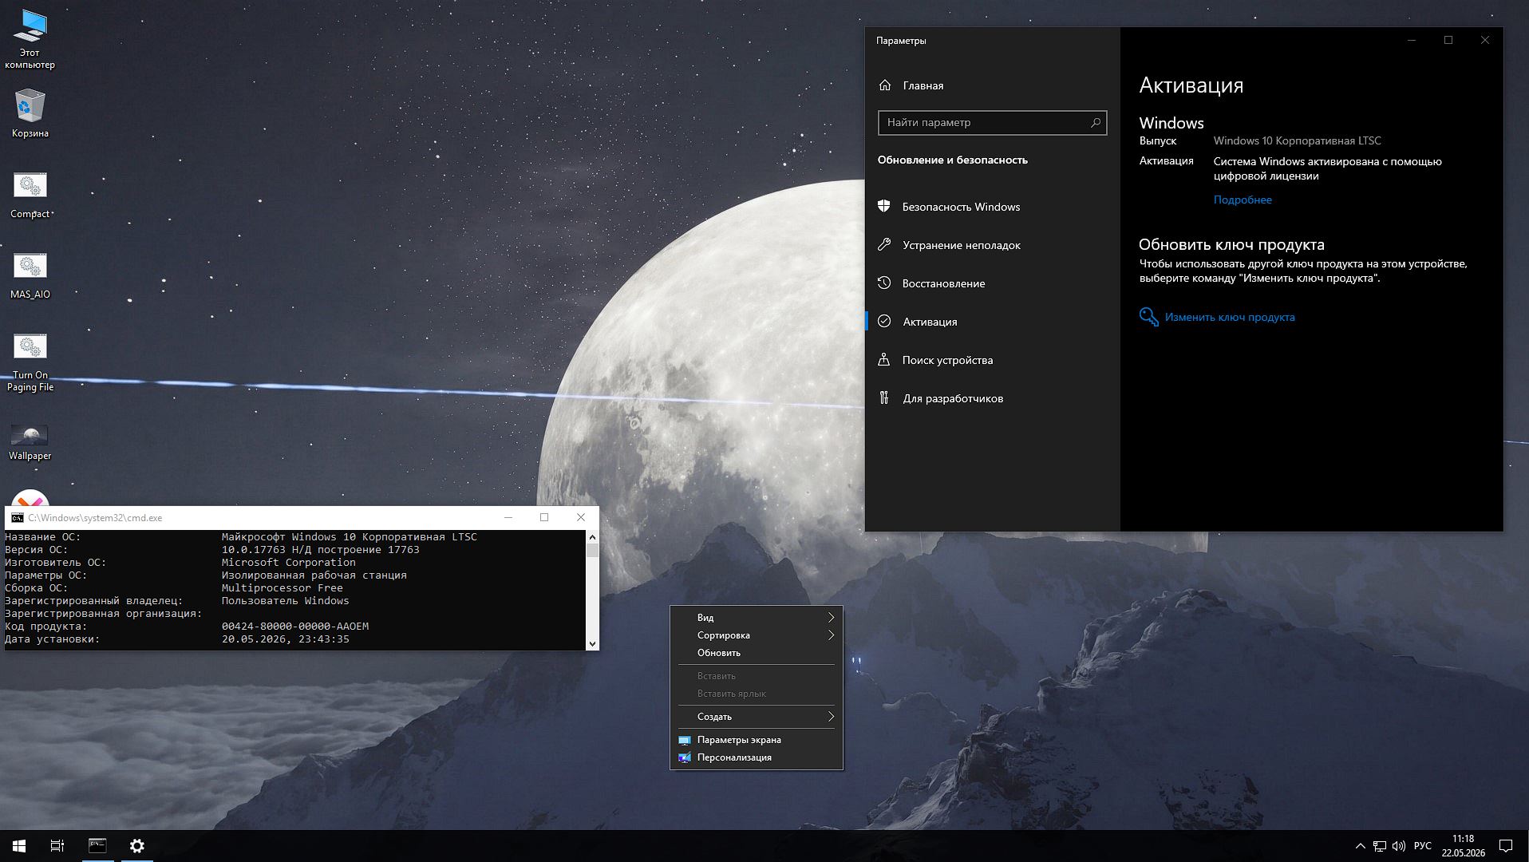Focus the Найти параметр search field
The width and height of the screenshot is (1529, 862).
click(x=992, y=122)
